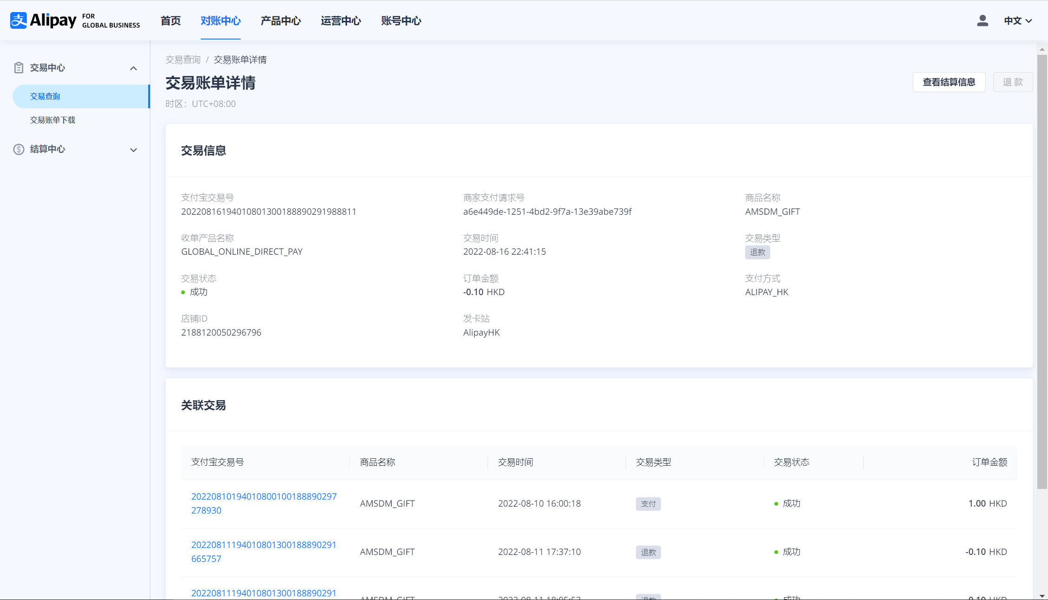The height and width of the screenshot is (600, 1048).
Task: Open the user account profile icon
Action: pyautogui.click(x=982, y=20)
